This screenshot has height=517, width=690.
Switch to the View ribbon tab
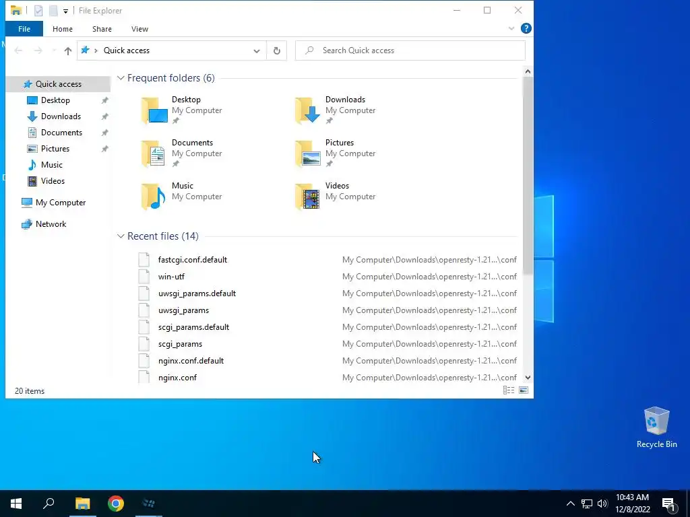point(139,29)
